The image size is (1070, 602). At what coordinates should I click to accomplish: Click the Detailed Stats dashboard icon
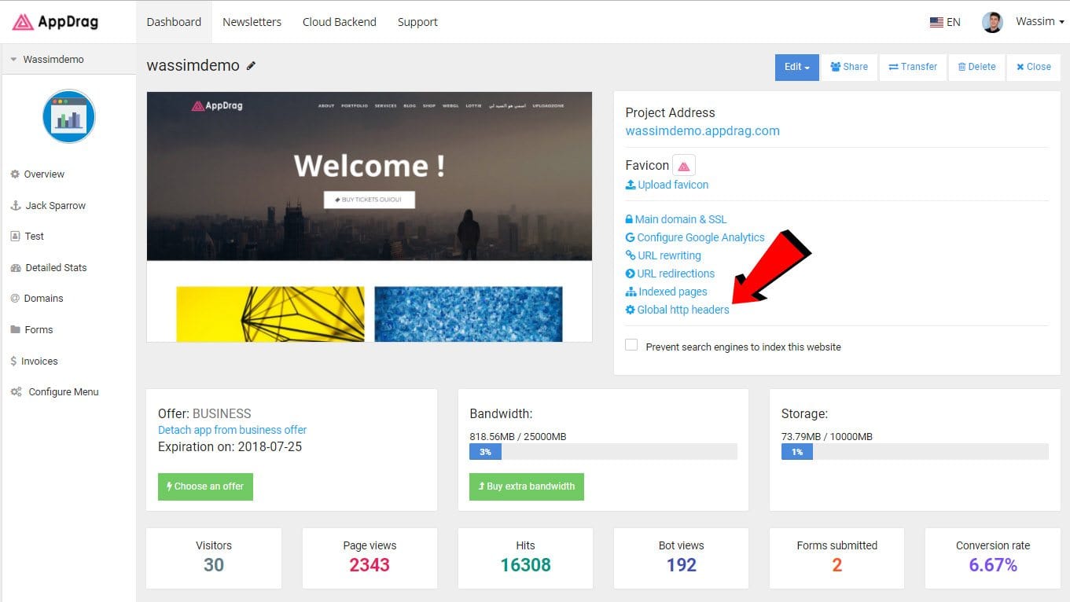tap(16, 268)
